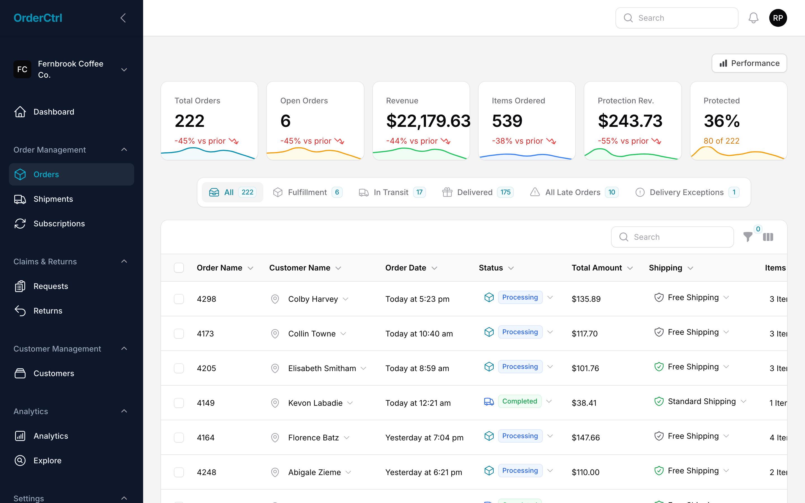805x503 pixels.
Task: Open the Fernbrook Coffee Co. store switcher
Action: tap(71, 69)
